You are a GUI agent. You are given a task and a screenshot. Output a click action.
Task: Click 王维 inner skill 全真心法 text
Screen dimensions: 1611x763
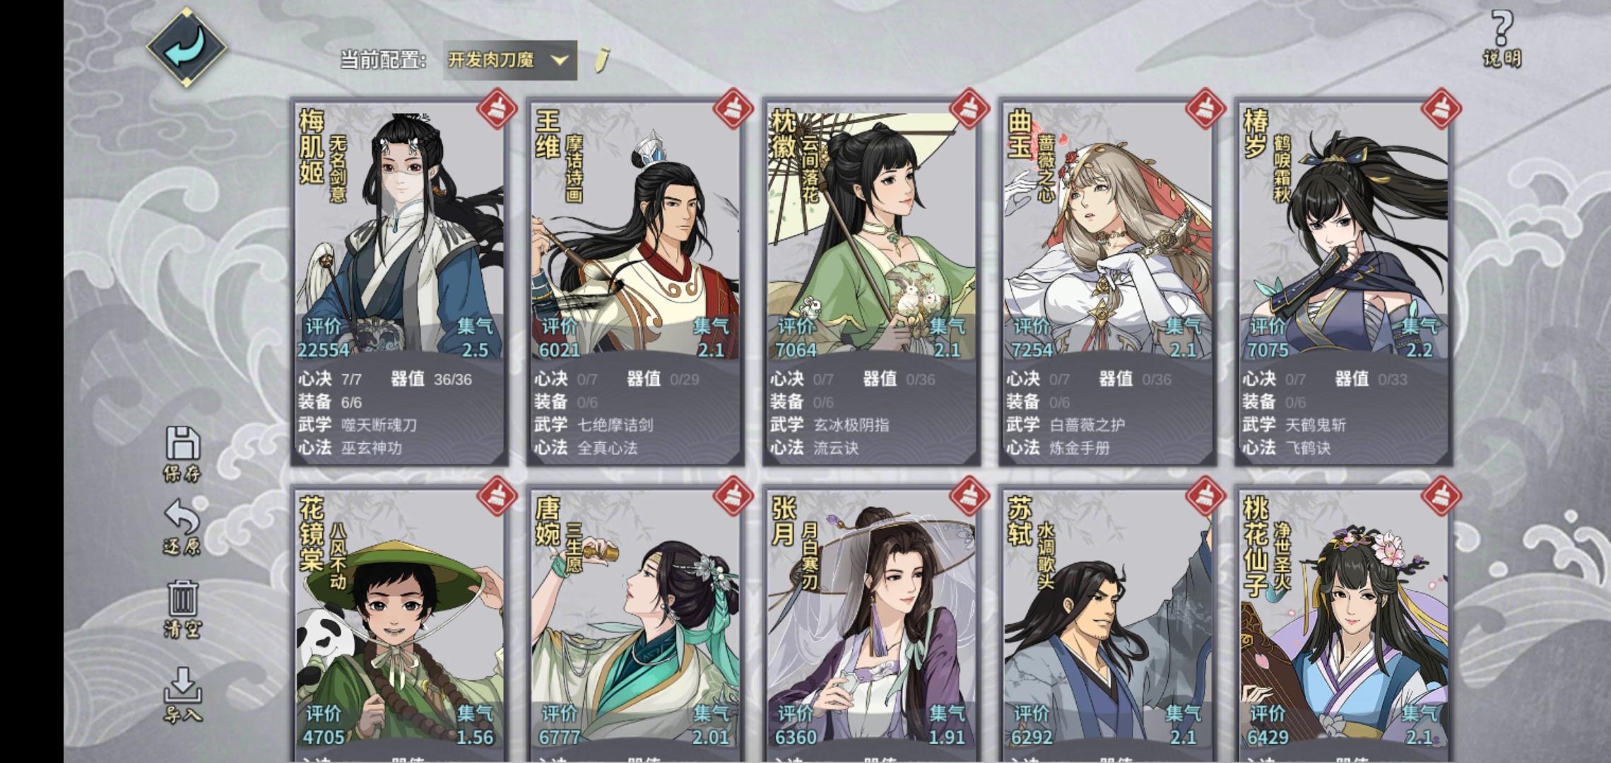pyautogui.click(x=608, y=448)
